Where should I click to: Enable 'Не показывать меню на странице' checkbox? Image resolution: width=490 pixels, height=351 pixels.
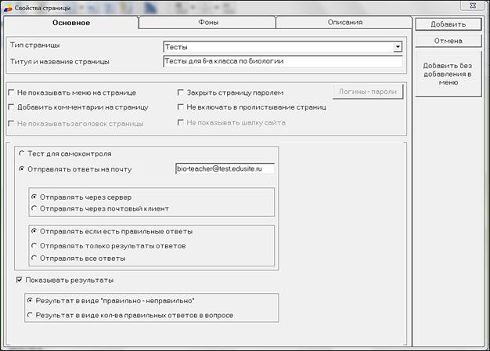pos(11,92)
